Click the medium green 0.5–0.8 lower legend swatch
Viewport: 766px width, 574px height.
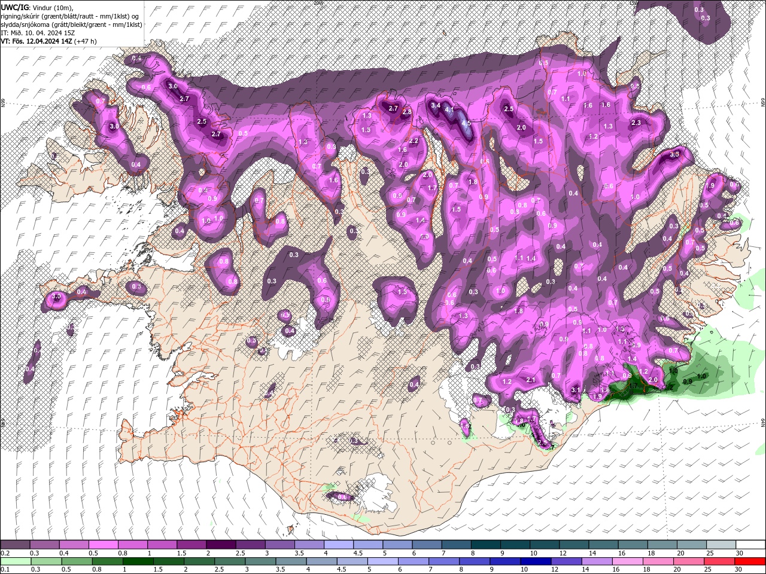tap(77, 561)
